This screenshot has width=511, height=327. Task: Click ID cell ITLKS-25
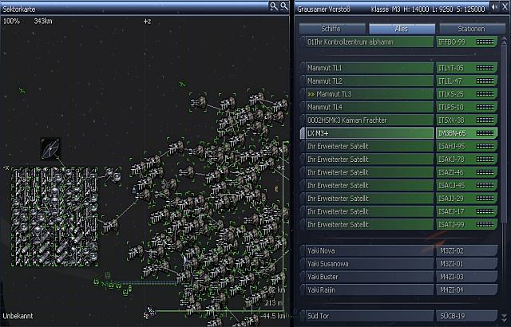click(466, 94)
